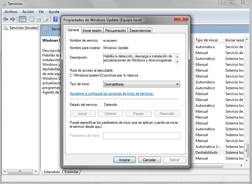Open the Dependencias tab
The height and width of the screenshot is (184, 252).
[140, 31]
